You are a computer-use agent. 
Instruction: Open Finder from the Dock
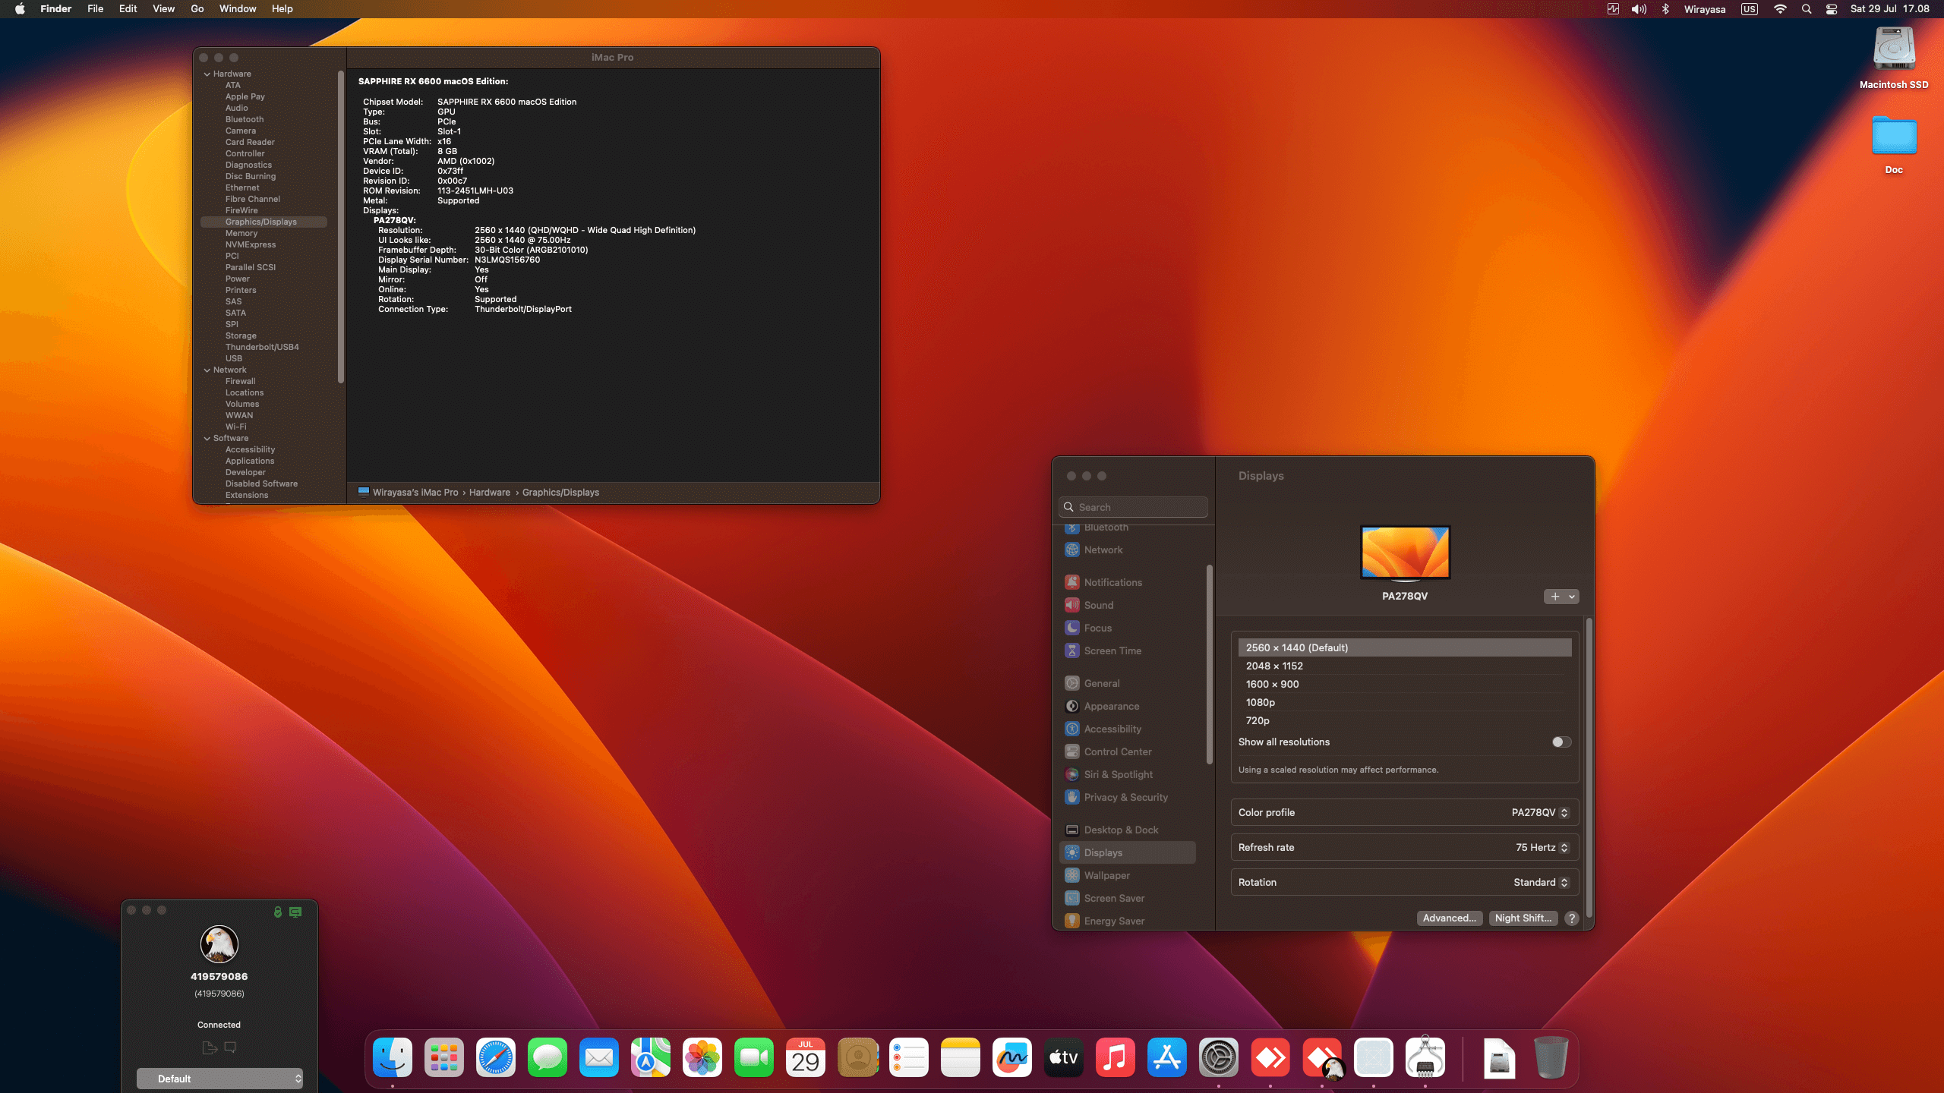click(393, 1057)
